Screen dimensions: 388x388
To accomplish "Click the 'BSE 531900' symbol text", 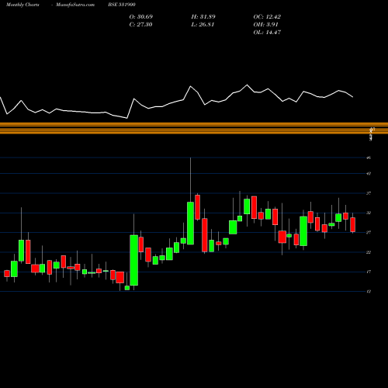I will (122, 5).
